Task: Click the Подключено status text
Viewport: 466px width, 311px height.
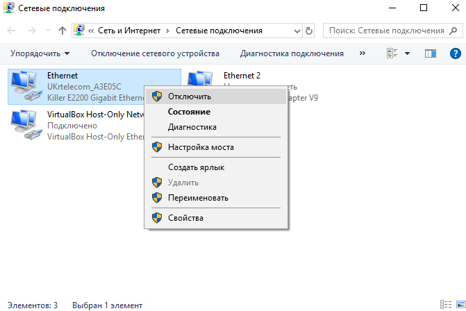Action: 72,126
